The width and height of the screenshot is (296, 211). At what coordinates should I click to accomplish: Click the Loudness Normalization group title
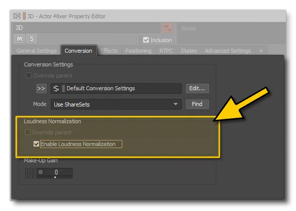[x=52, y=121]
